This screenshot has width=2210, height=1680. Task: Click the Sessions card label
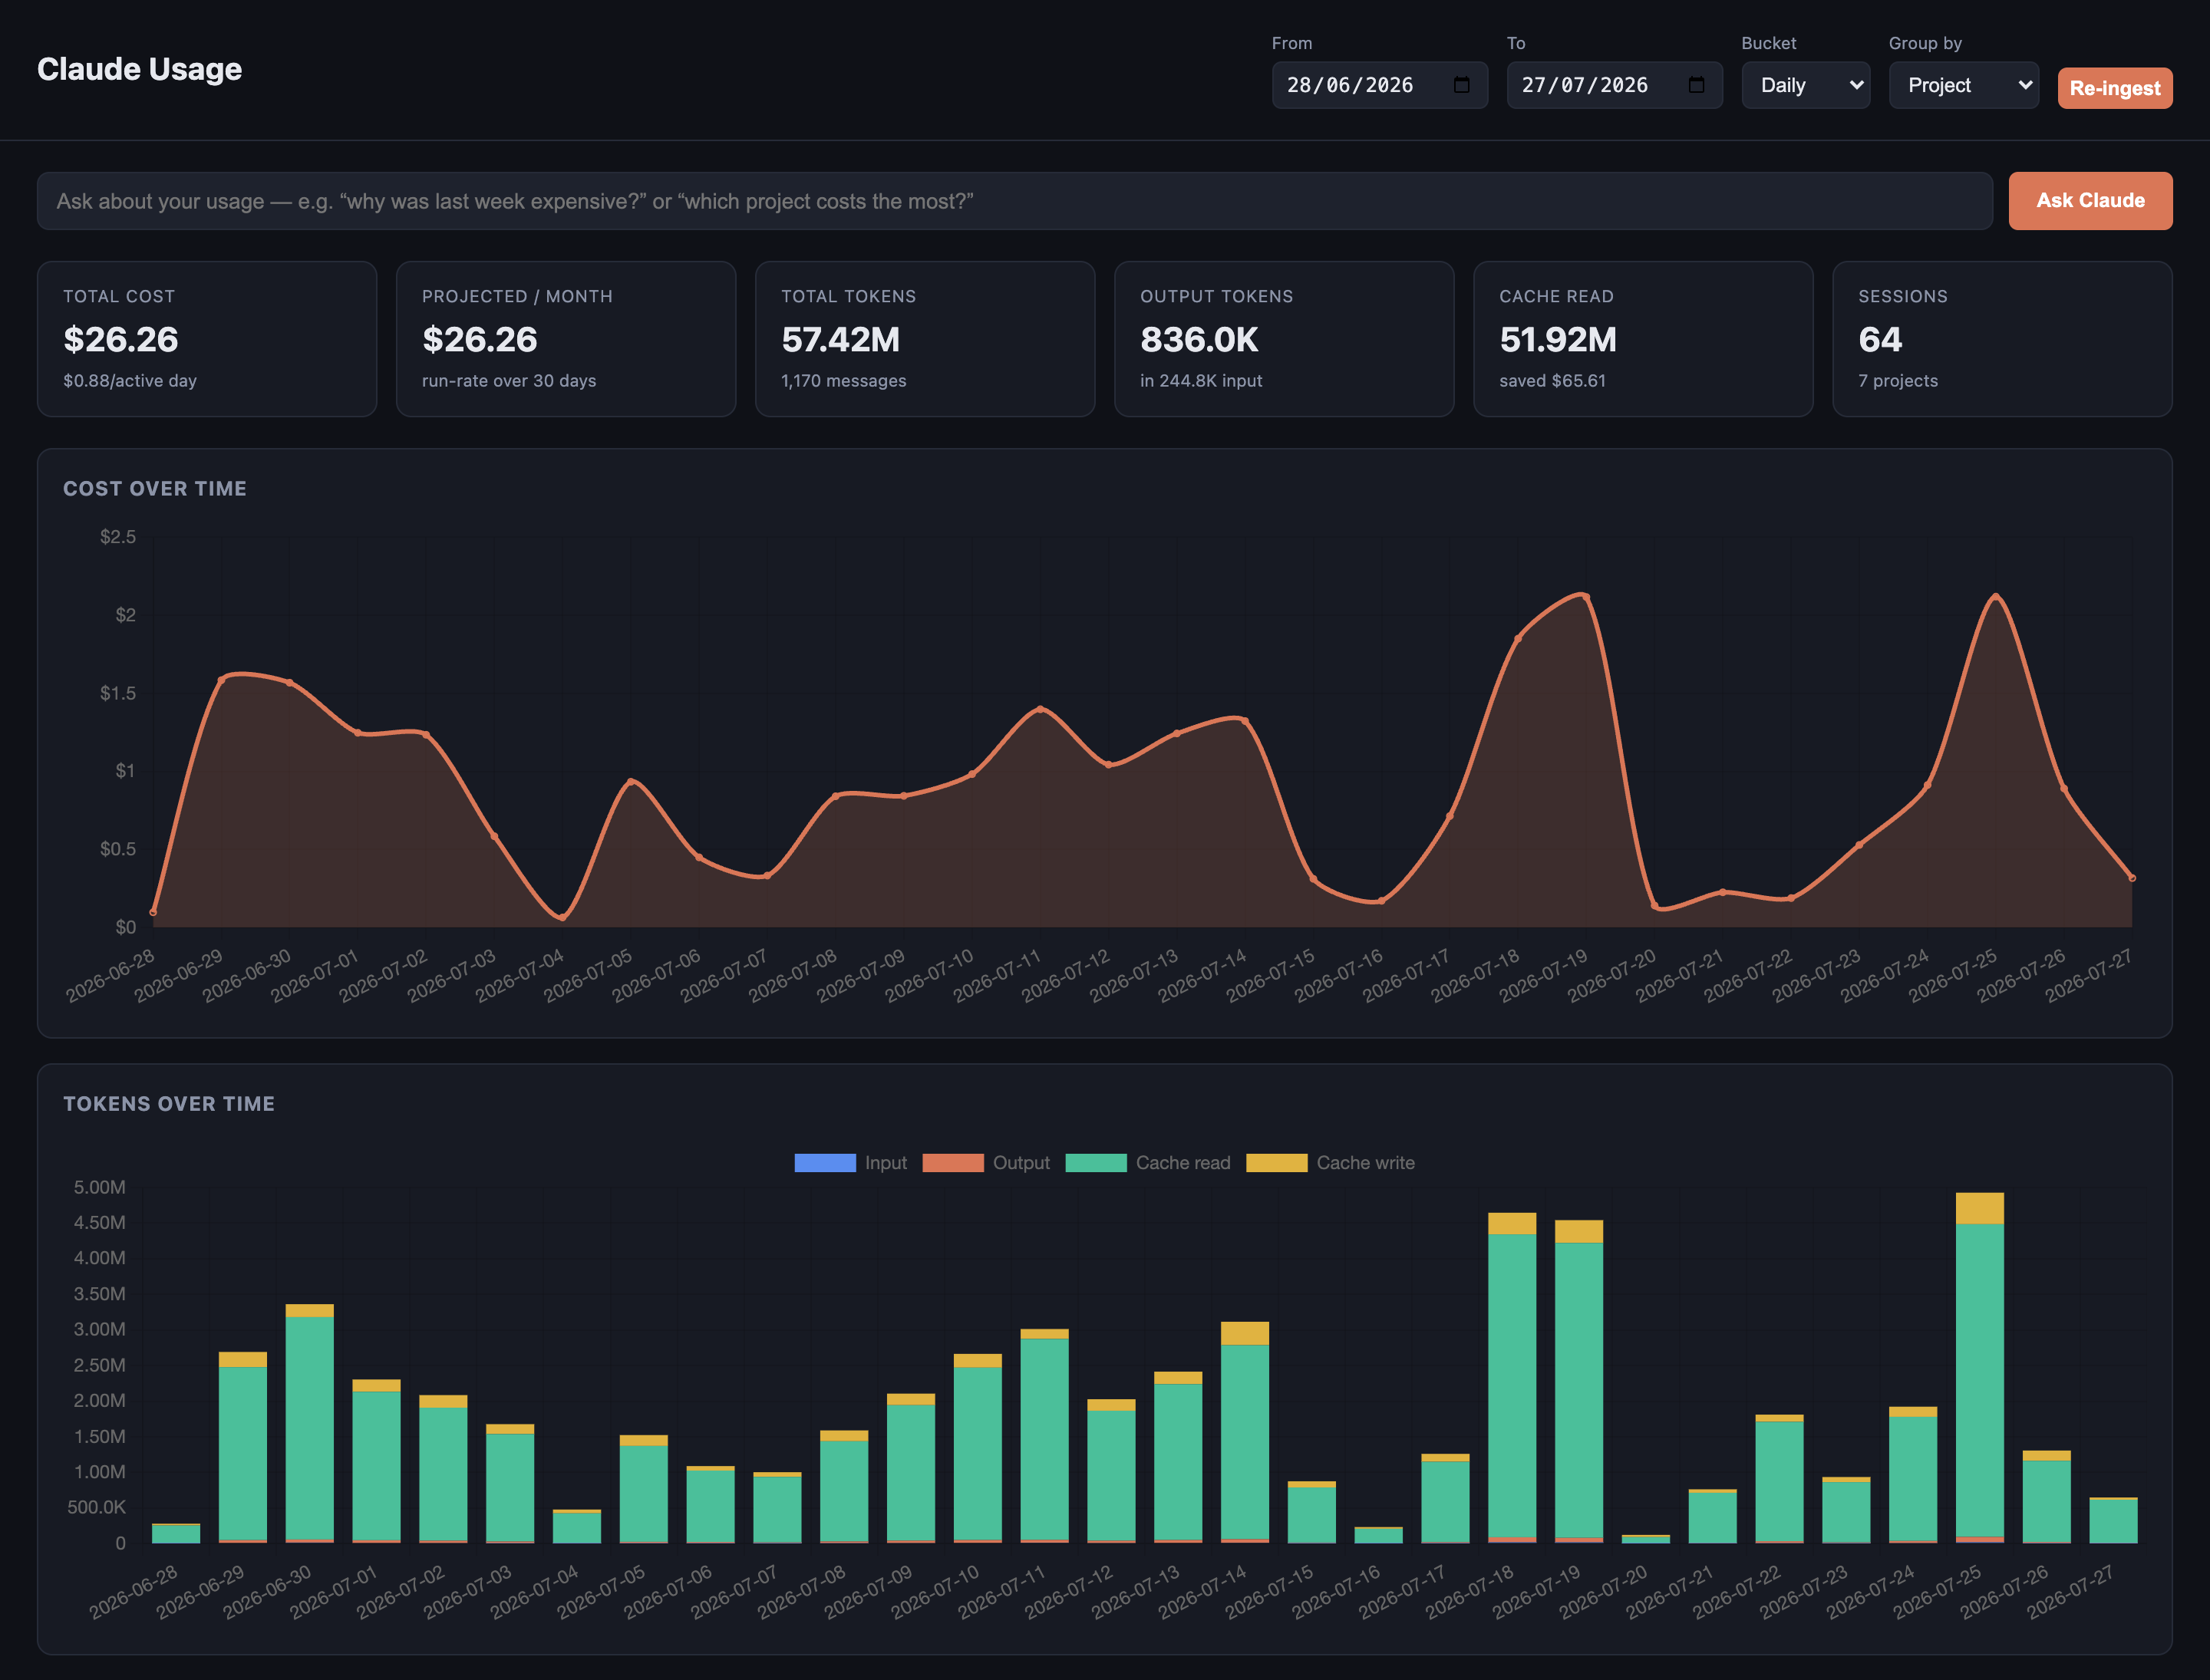pos(1903,296)
